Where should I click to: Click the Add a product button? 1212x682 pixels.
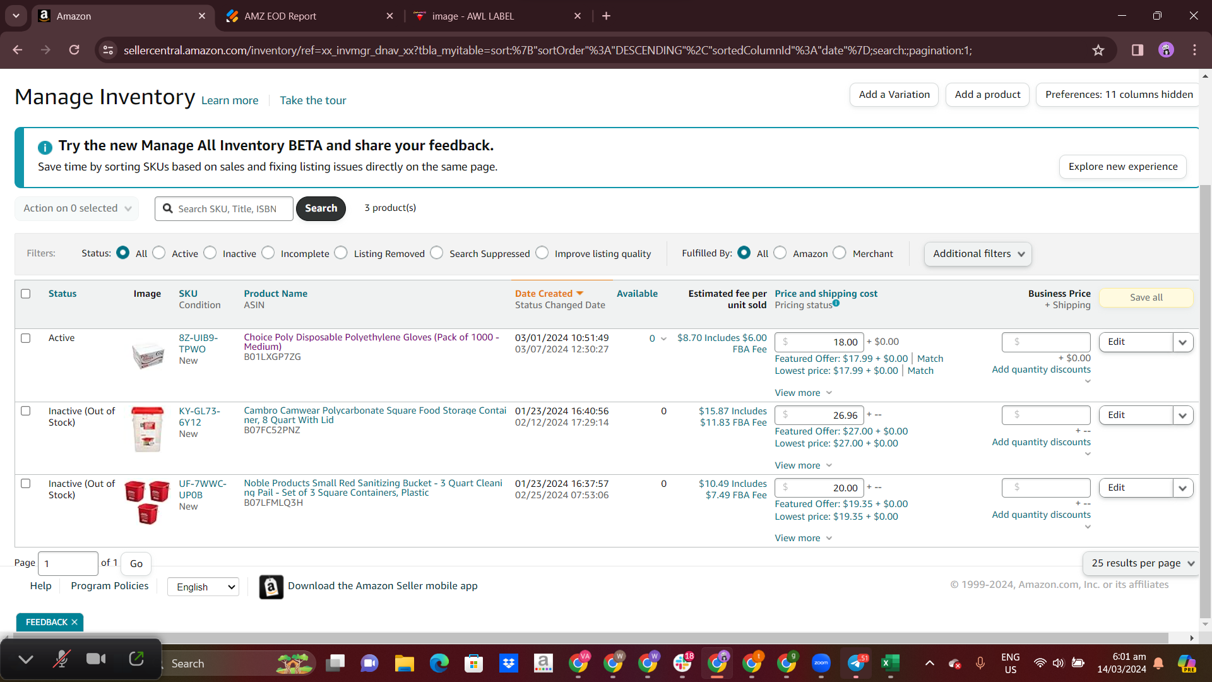(987, 95)
